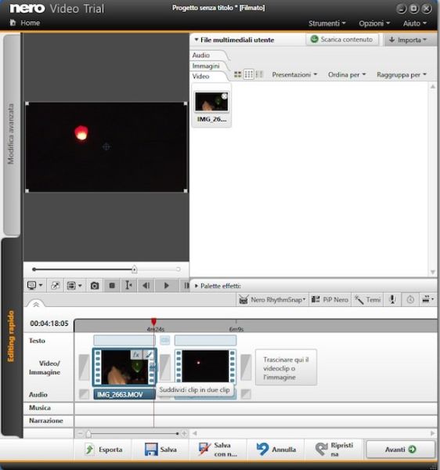The image size is (440, 470).
Task: Click the PiP Nero tool
Action: [x=330, y=299]
